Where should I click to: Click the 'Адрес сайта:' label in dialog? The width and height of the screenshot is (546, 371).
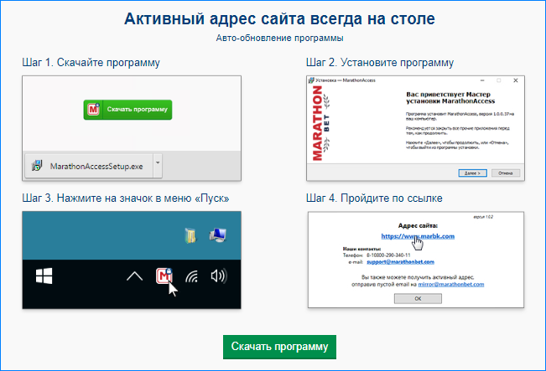418,225
